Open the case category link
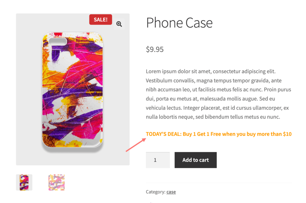 tap(171, 192)
